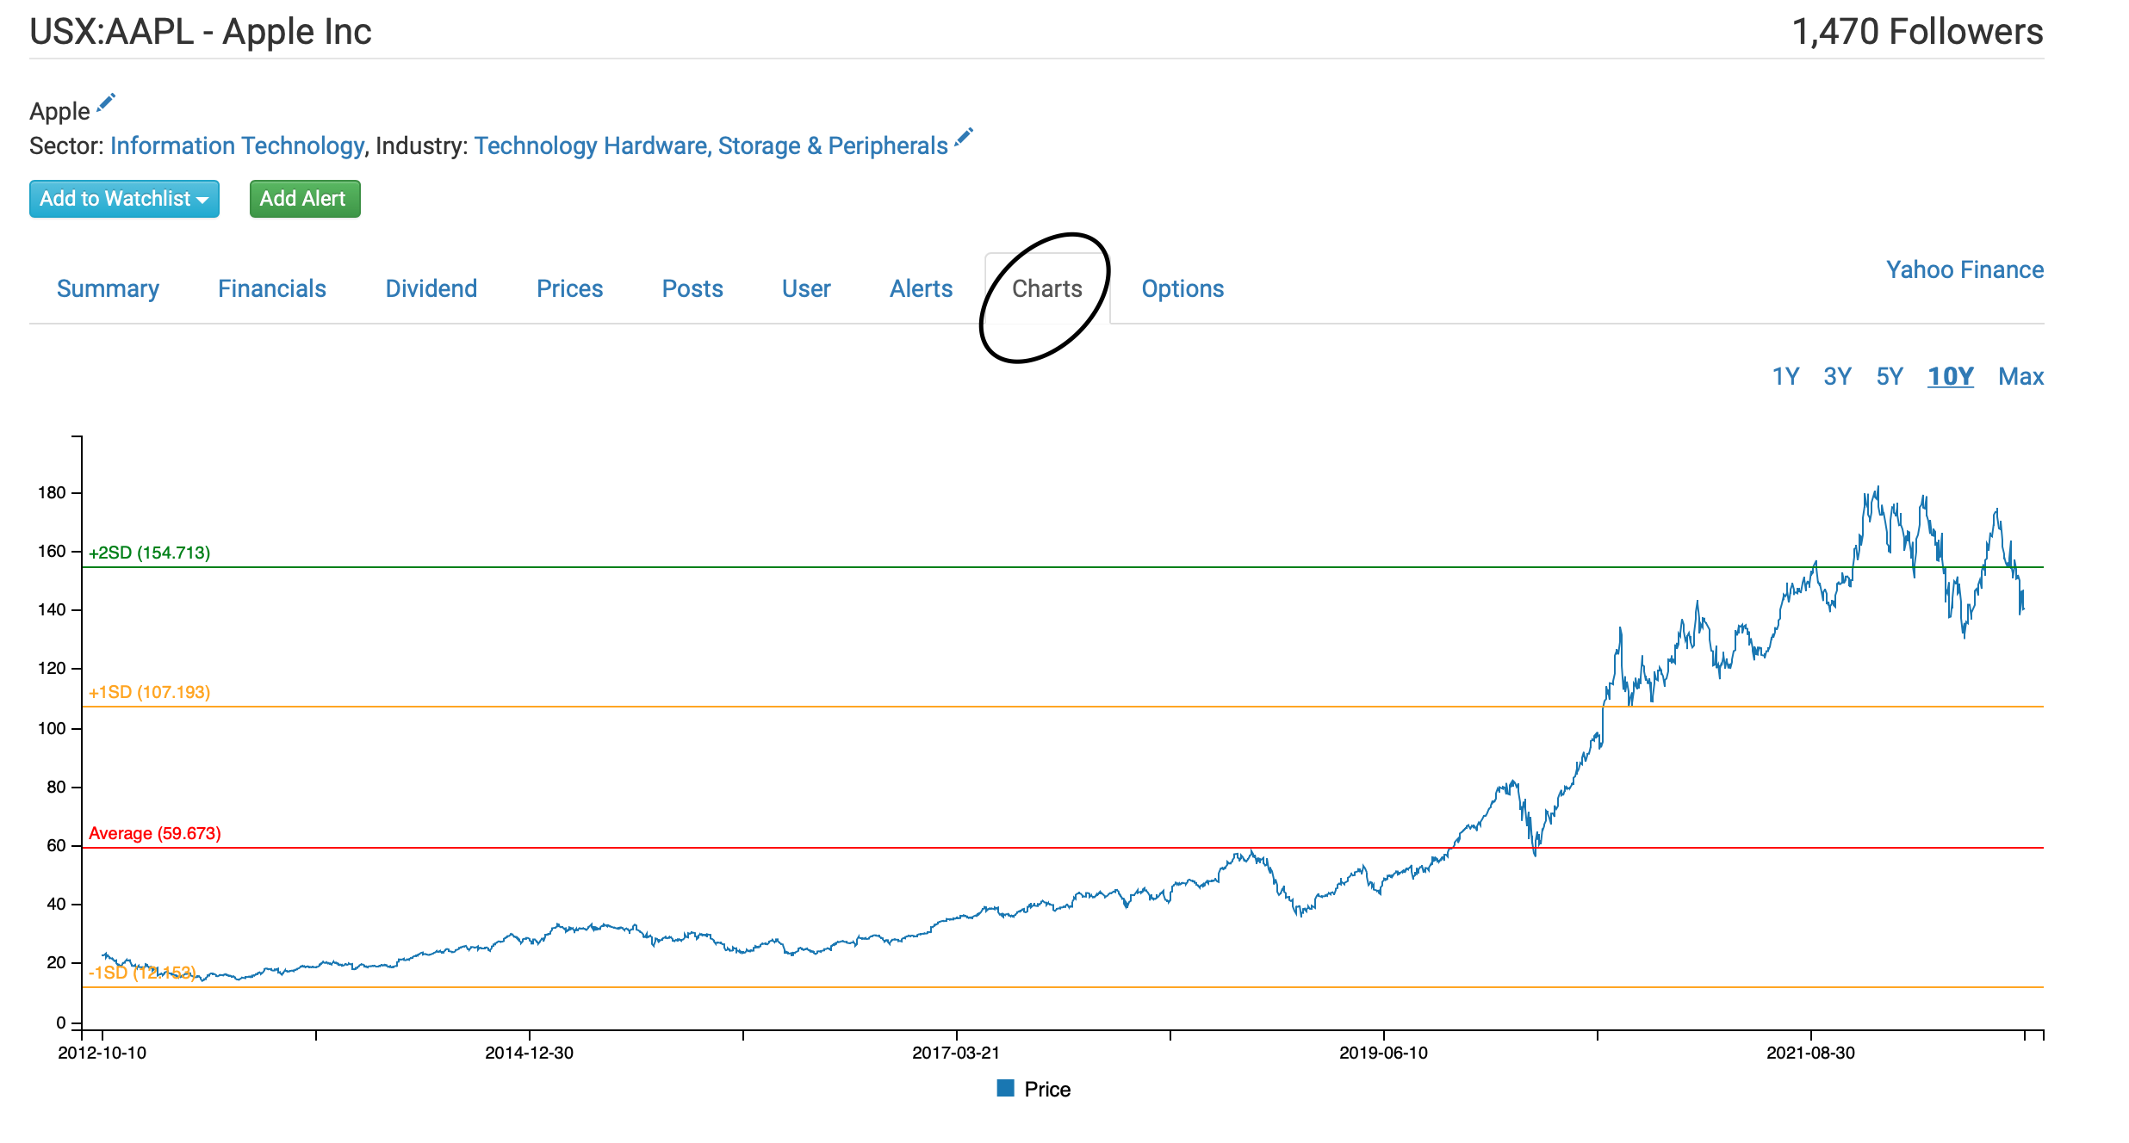Go to the Dividend tab
Viewport: 2129px width, 1143px height.
(x=431, y=288)
